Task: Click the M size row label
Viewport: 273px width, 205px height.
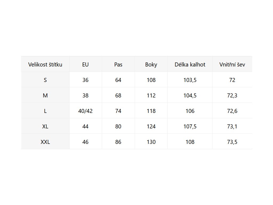Action: 45,96
